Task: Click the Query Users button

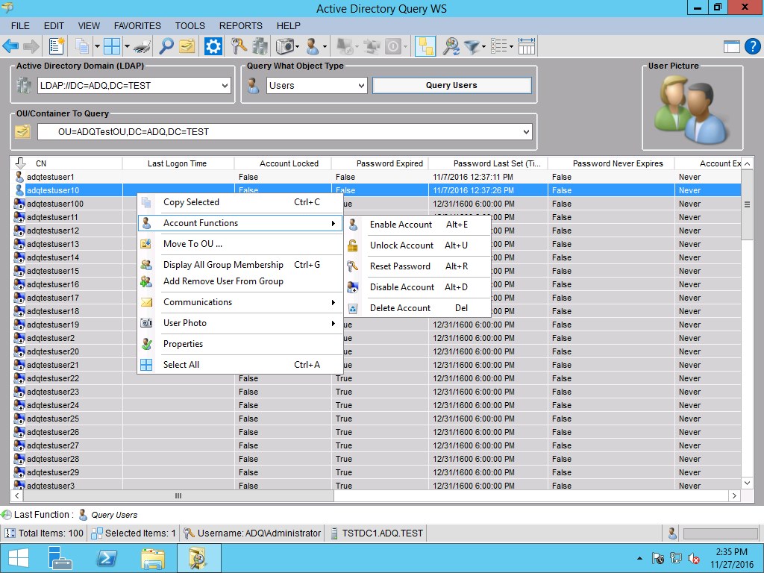Action: point(451,85)
